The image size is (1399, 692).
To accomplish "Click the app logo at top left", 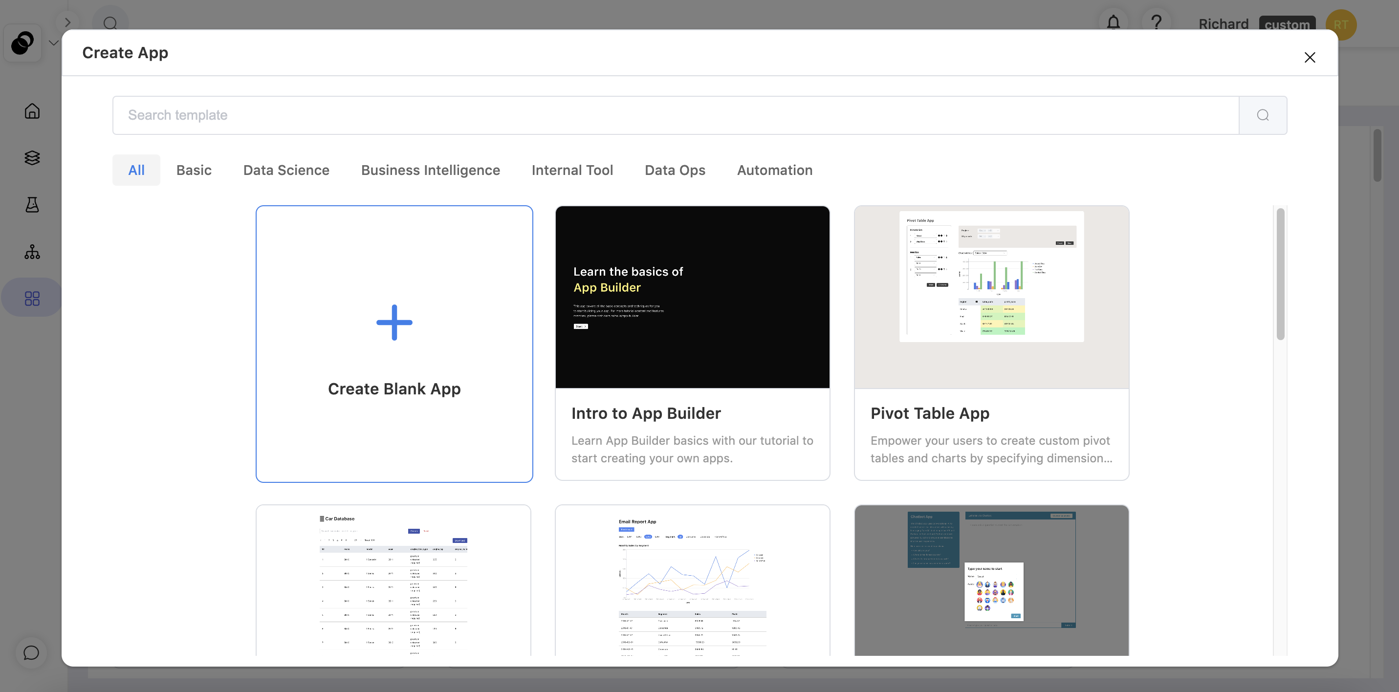I will pos(22,43).
